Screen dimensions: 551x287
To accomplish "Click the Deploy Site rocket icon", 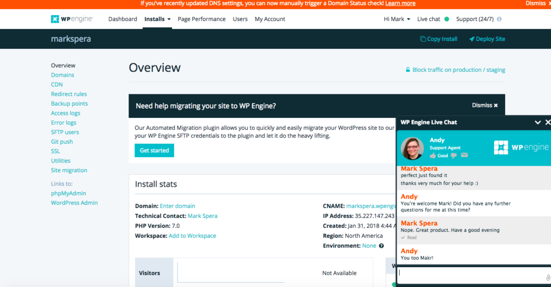I will pos(472,39).
